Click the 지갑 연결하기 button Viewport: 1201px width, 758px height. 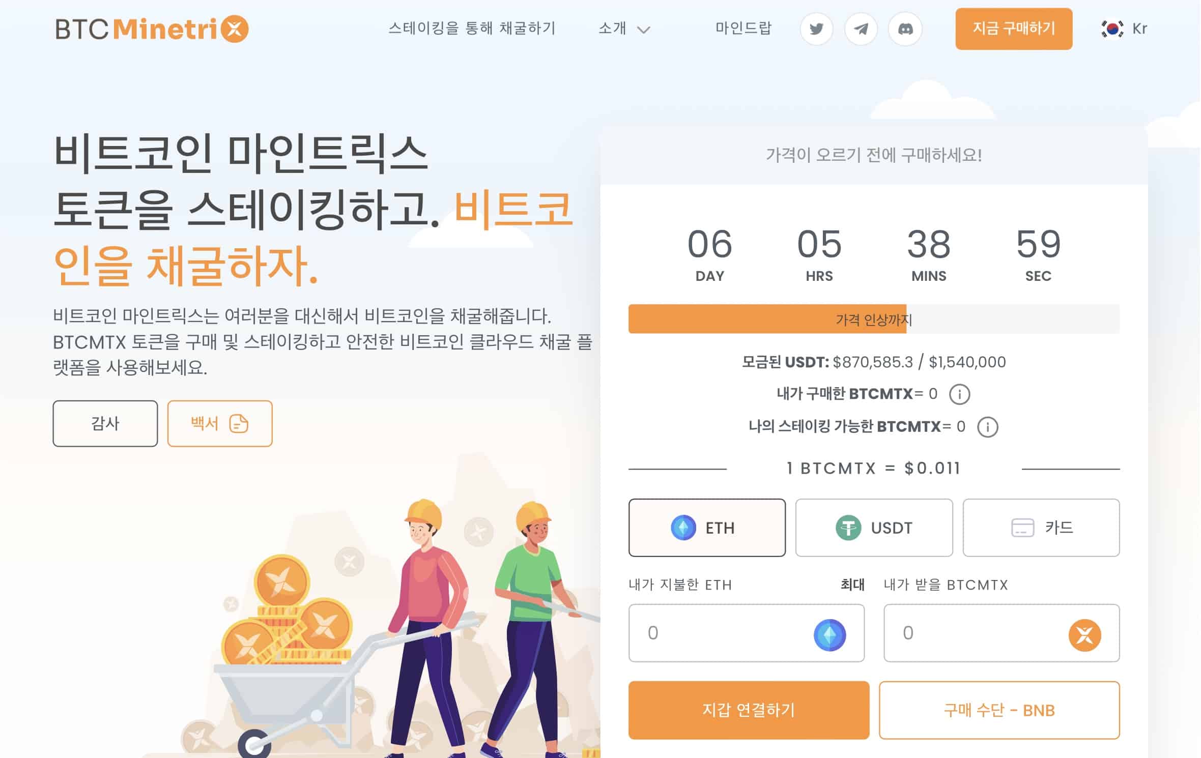tap(749, 710)
